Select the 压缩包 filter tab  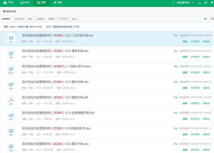pos(51,19)
